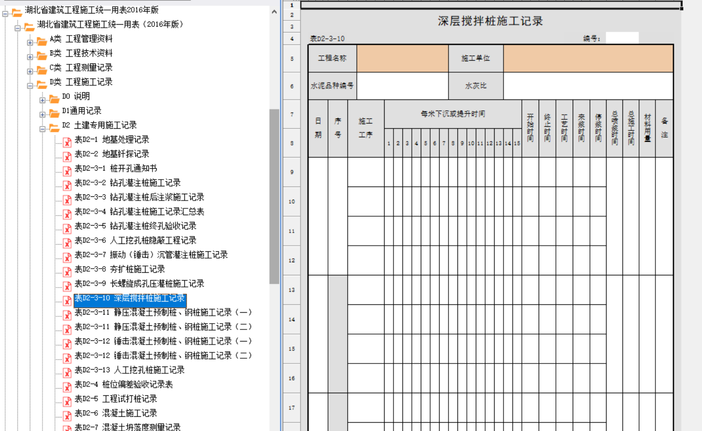The height and width of the screenshot is (431, 702).
Task: Click the 施工单位 orange input cell
Action: 588,59
